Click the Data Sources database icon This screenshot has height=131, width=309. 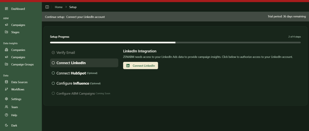click(x=7, y=82)
